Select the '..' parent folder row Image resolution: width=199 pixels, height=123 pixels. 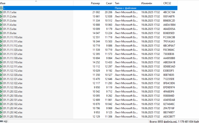coord(89,8)
